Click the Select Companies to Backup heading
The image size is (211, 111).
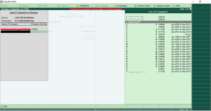[24, 12]
